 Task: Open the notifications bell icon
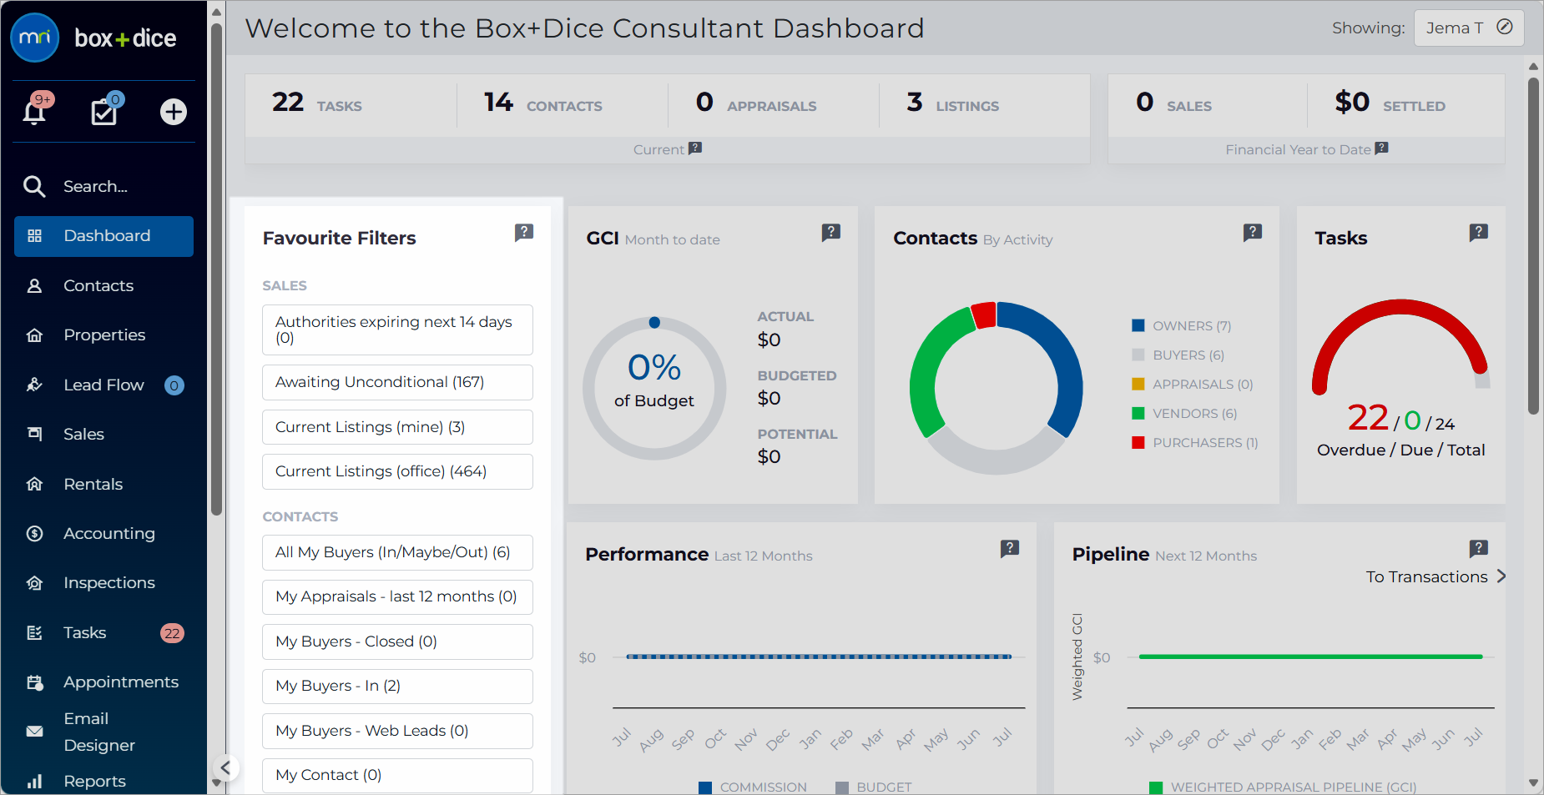coord(34,112)
